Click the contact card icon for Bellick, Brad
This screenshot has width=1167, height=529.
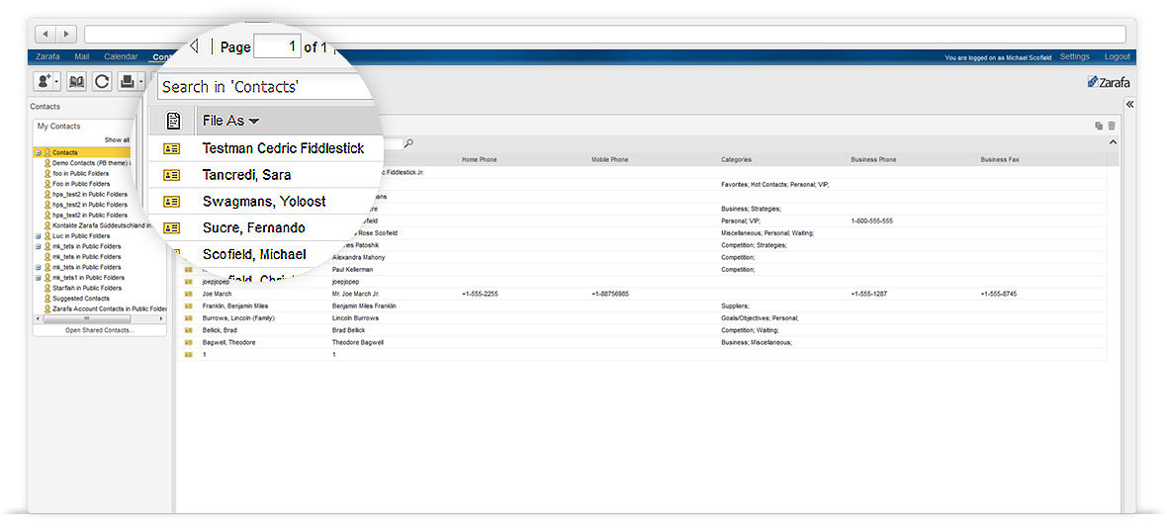(x=188, y=329)
